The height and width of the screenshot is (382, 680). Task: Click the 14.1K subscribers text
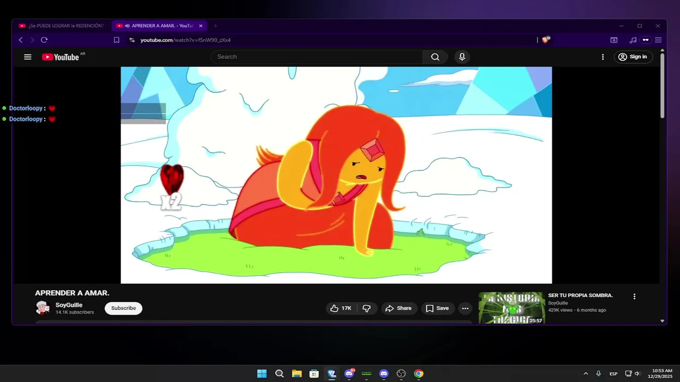[75, 312]
